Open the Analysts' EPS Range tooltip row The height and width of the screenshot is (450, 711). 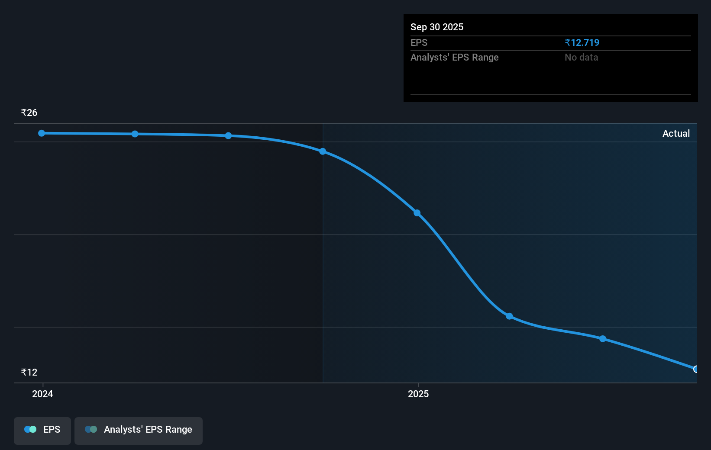pos(454,57)
